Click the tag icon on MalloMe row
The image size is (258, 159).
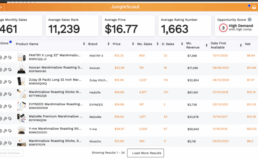(10, 119)
